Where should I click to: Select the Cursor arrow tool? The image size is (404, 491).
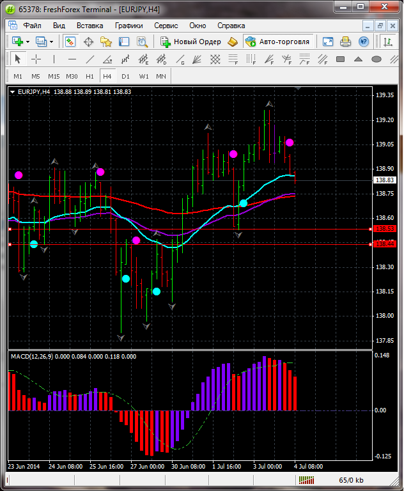pos(18,59)
